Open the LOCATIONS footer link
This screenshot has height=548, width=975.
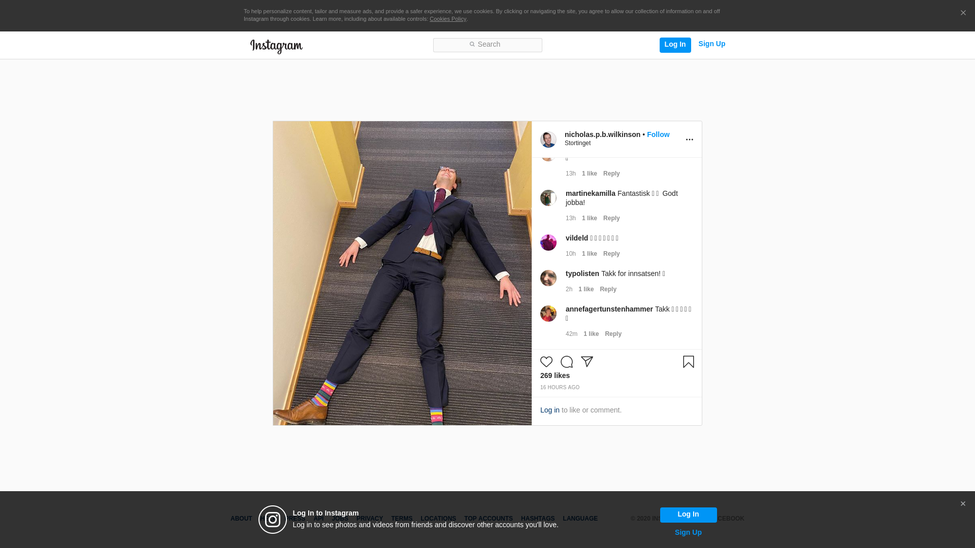pyautogui.click(x=438, y=519)
